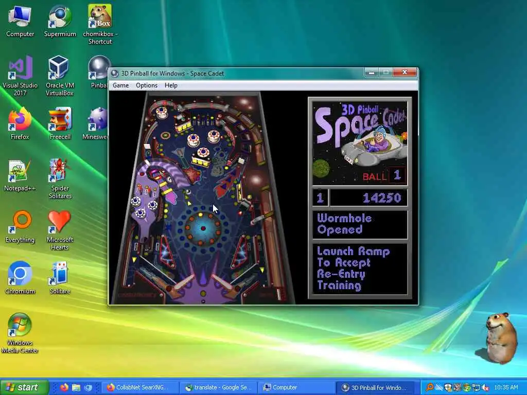
Task: Click the blue wormhole circle on table
Action: (x=203, y=228)
